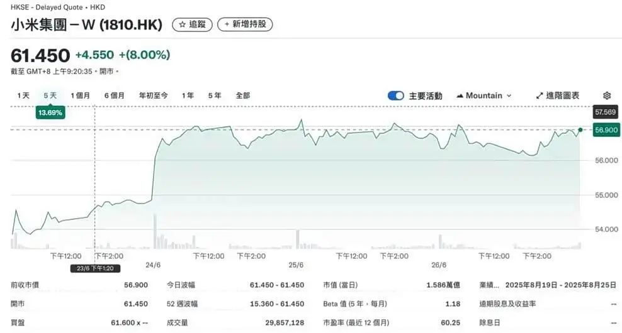The width and height of the screenshot is (622, 333).
Task: Click the 市盈率 value 60.25
Action: pyautogui.click(x=451, y=323)
